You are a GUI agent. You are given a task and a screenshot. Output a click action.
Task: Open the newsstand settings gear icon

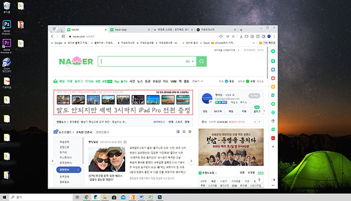(x=190, y=132)
